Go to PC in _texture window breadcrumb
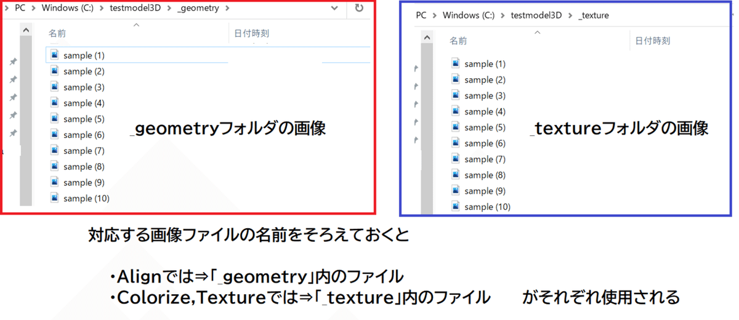Viewport: 739px width, 320px height. click(421, 15)
